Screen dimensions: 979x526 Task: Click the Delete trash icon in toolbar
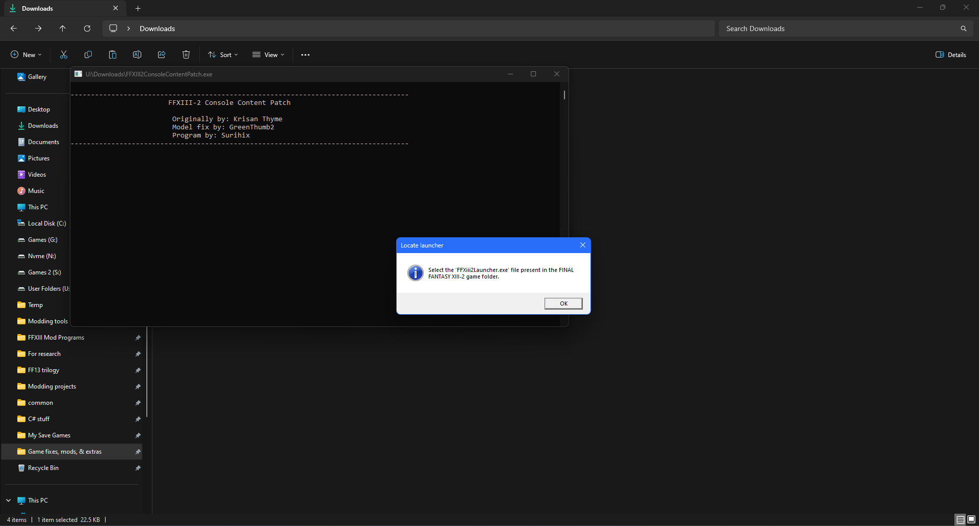pos(186,54)
